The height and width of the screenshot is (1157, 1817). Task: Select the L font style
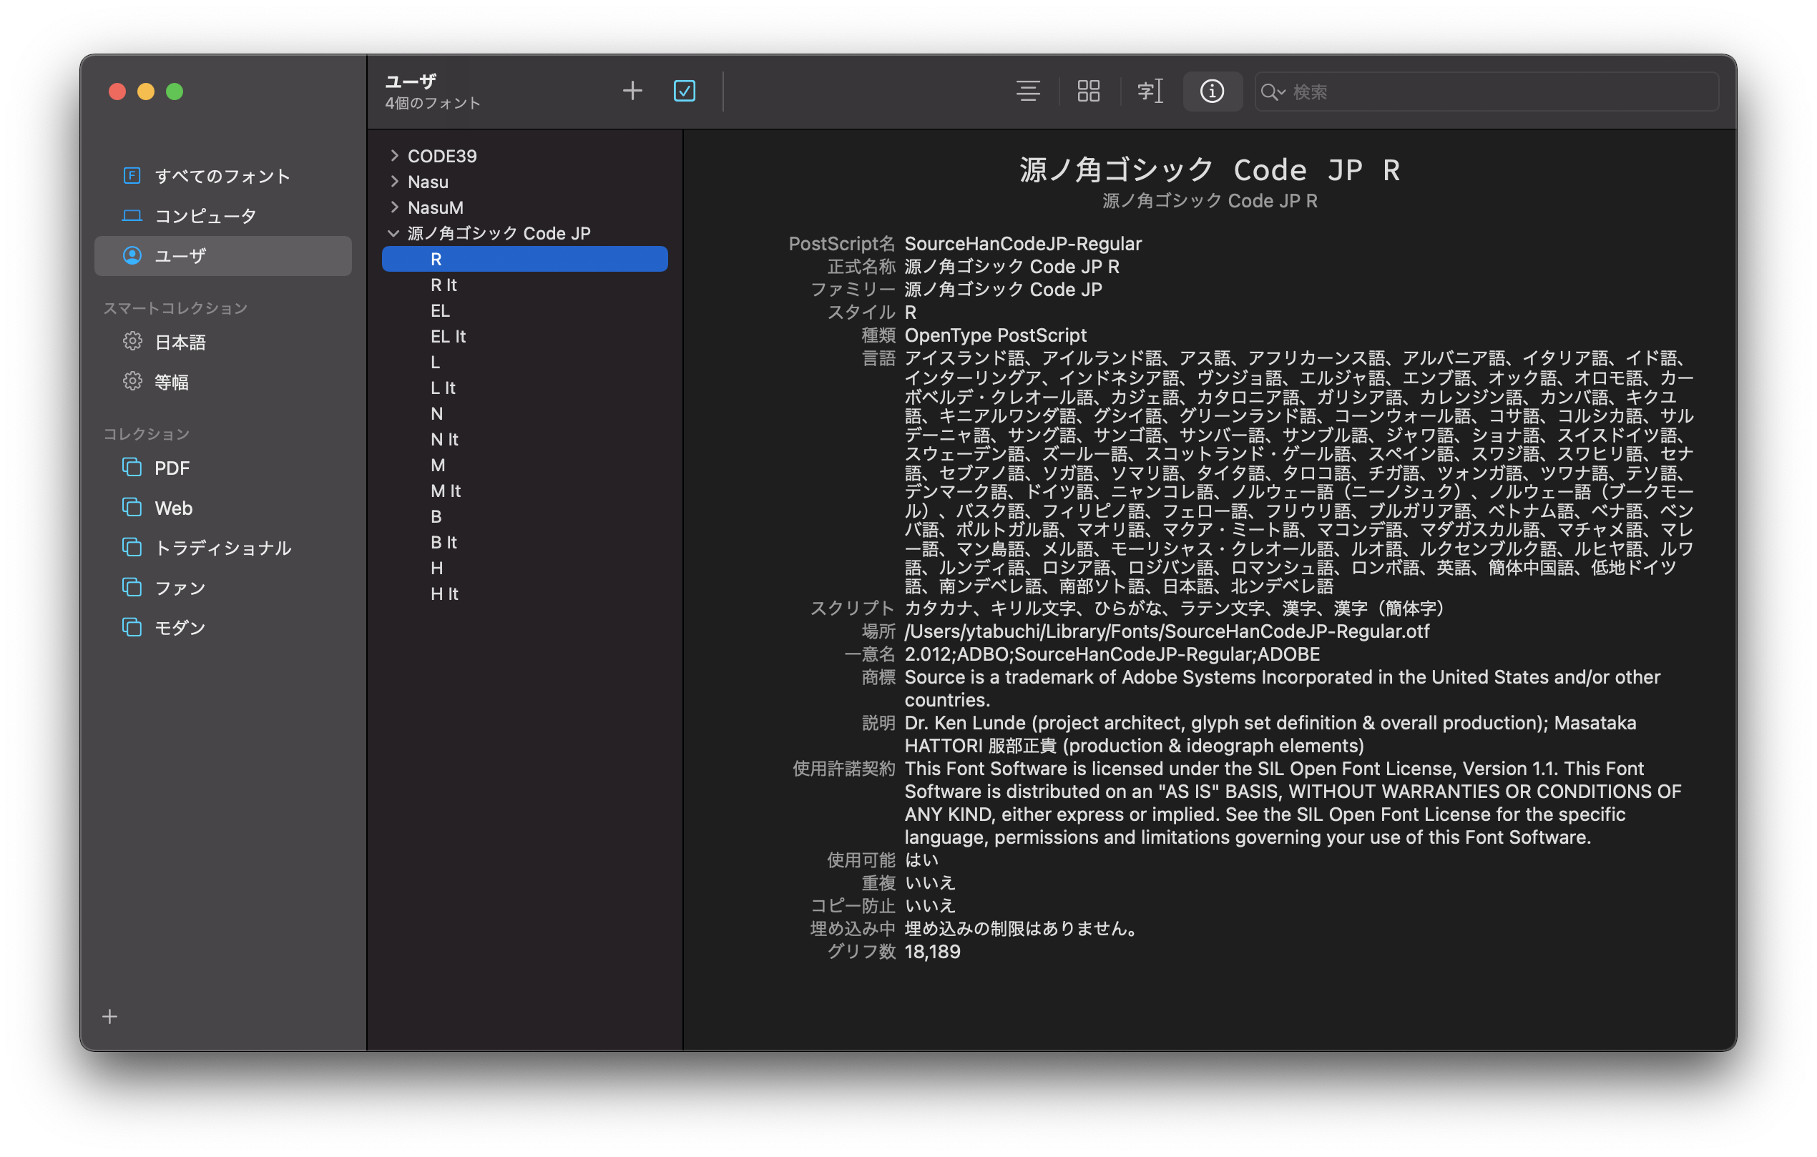pos(524,362)
